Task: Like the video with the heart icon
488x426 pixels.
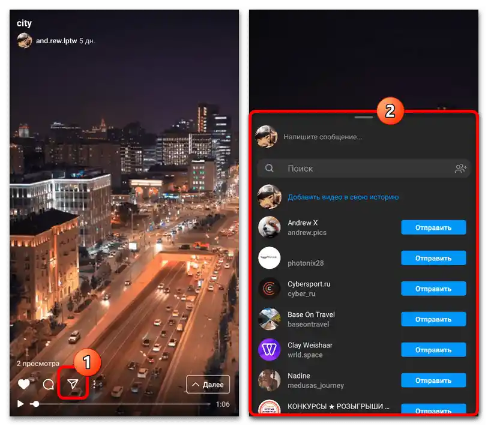Action: tap(23, 385)
